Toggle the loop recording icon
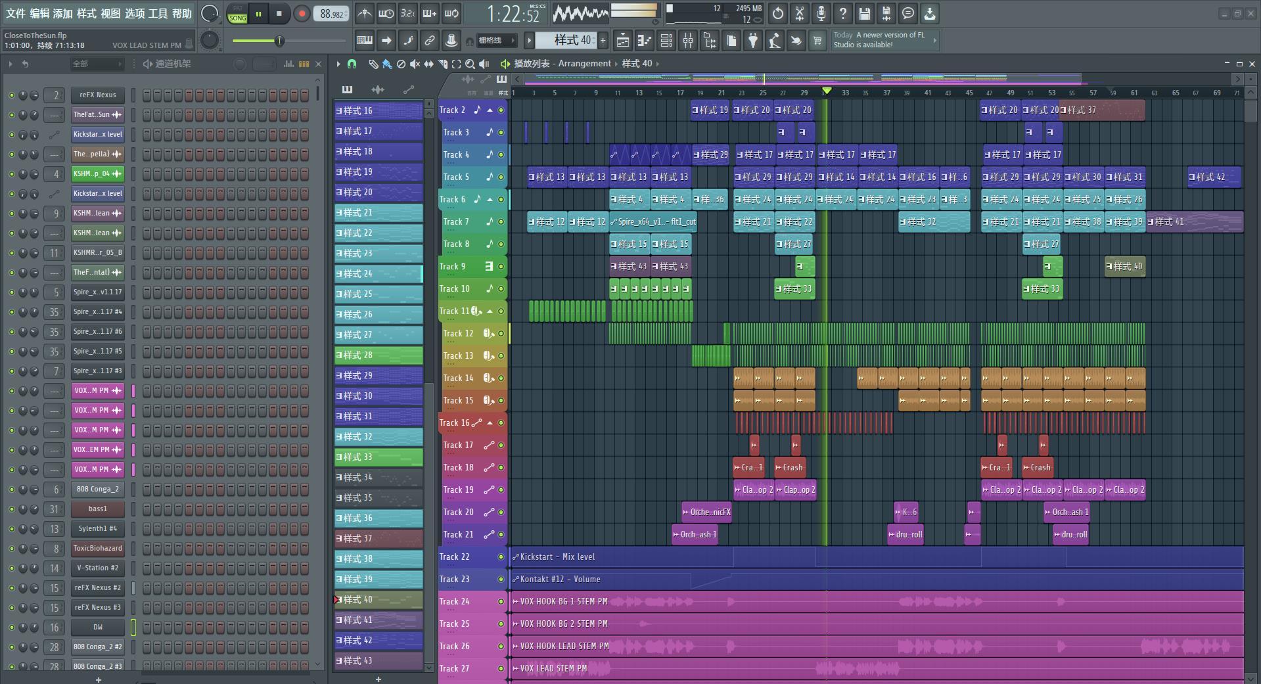The width and height of the screenshot is (1261, 684). tap(451, 13)
